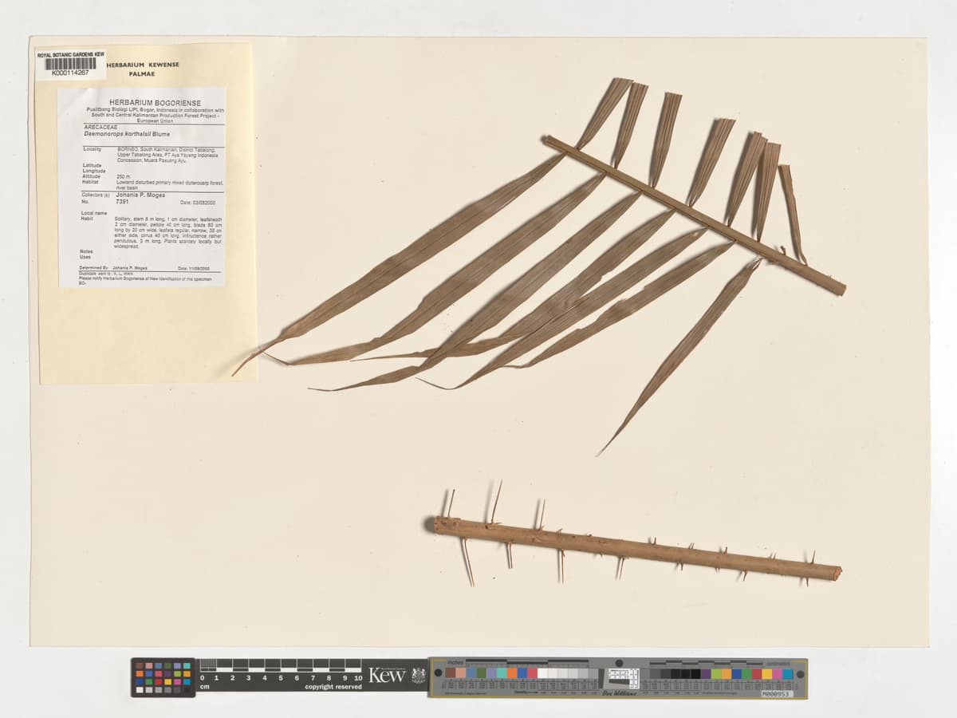Viewport: 957px width, 718px height.
Task: Click the family name 'ARECACEAE'
Action: [100, 127]
